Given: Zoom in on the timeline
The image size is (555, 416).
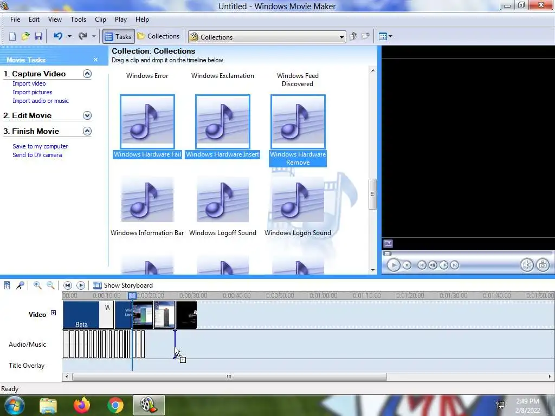Looking at the screenshot, I should (x=37, y=285).
